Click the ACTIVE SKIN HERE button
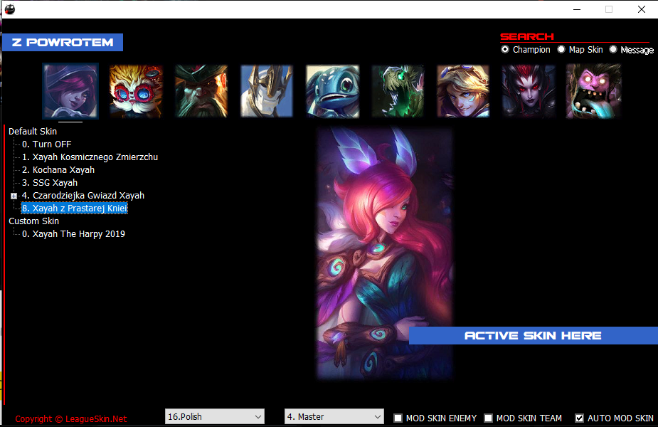Viewport: 658px width, 427px height. [534, 335]
